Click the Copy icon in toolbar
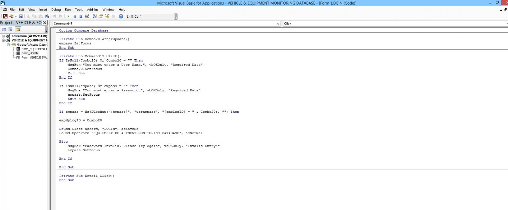This screenshot has height=210, width=508. (34, 16)
